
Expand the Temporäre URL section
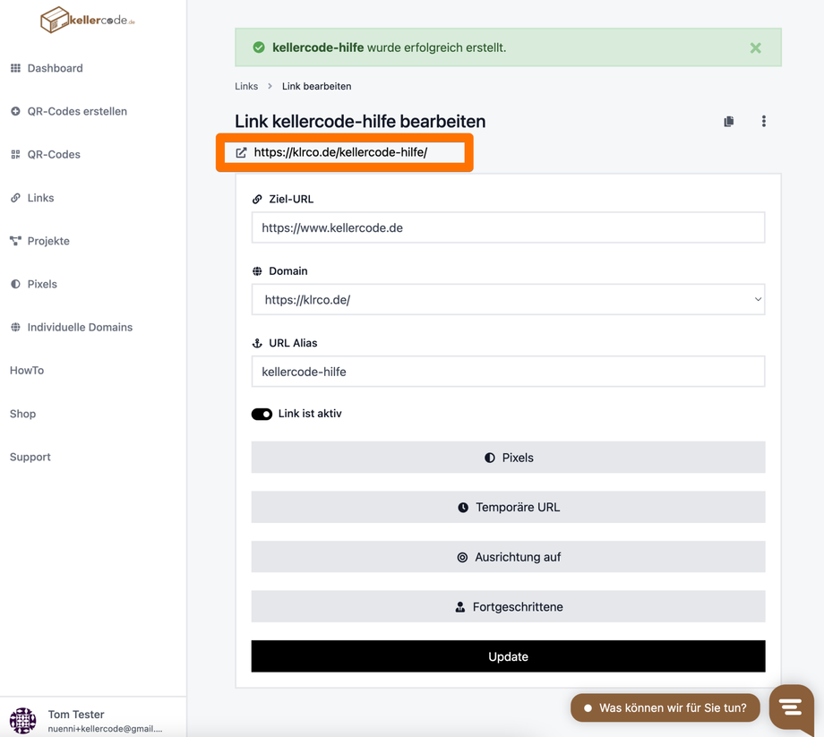[x=508, y=508]
